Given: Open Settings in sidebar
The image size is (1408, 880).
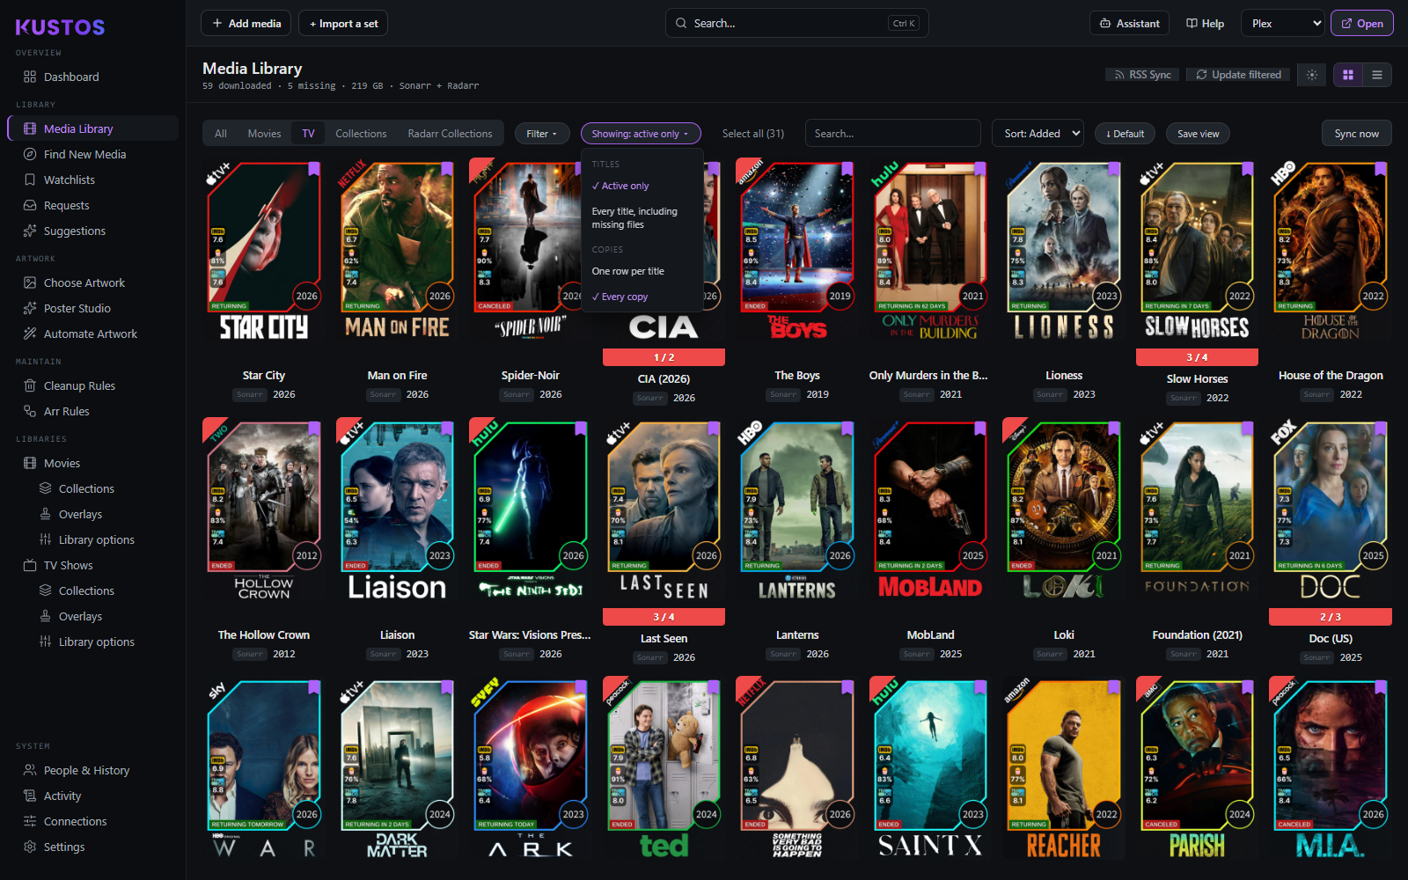Looking at the screenshot, I should coord(93,847).
